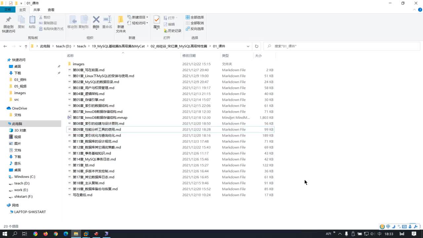Select 第07章_InnoDB数据存储结构.mmap file

point(100,118)
